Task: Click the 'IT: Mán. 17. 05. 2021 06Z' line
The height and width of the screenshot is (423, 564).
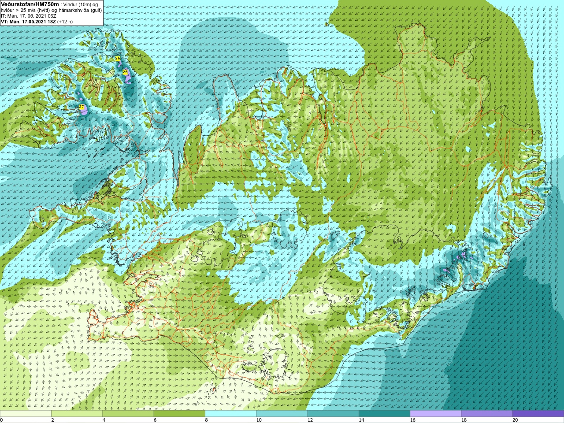Action: coord(28,16)
